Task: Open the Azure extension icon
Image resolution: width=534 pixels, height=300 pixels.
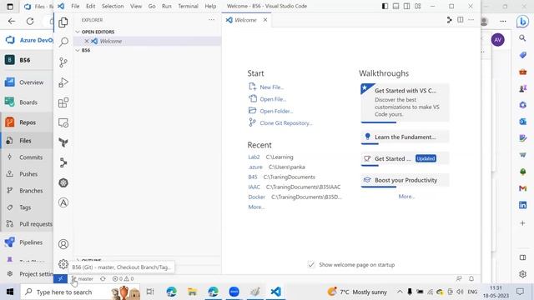Action: [63, 202]
